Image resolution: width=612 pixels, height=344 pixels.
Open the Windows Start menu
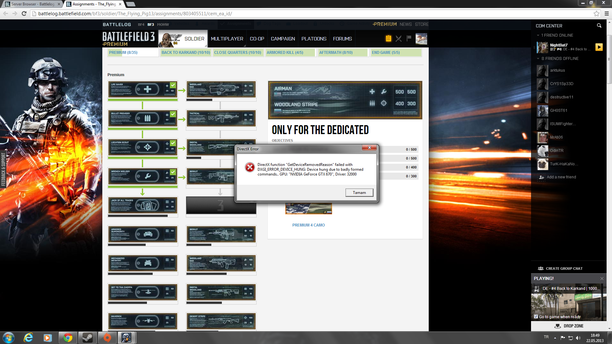9,338
